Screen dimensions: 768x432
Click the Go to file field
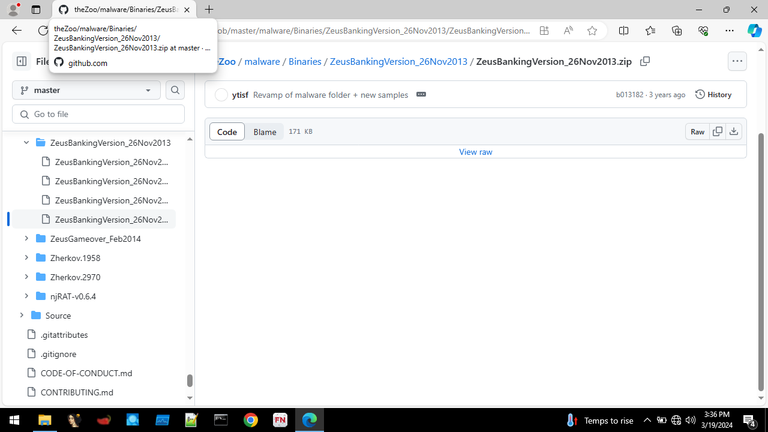98,114
